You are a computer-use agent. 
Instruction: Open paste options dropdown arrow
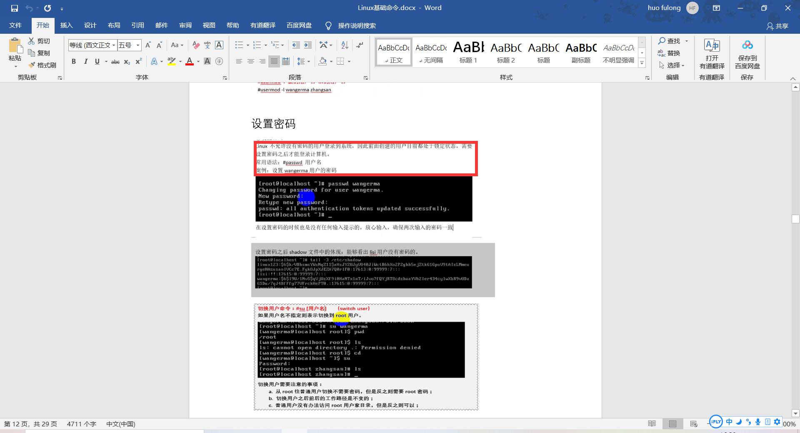click(16, 67)
